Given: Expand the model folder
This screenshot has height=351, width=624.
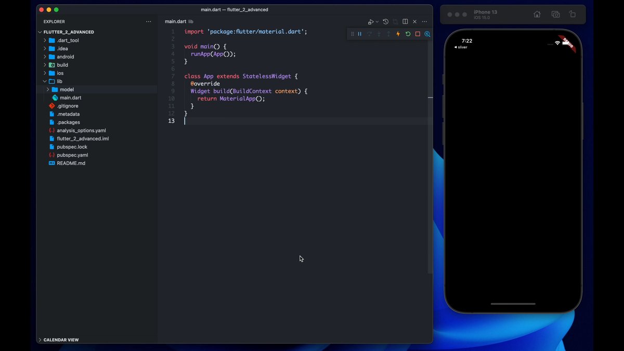Looking at the screenshot, I should coord(48,89).
